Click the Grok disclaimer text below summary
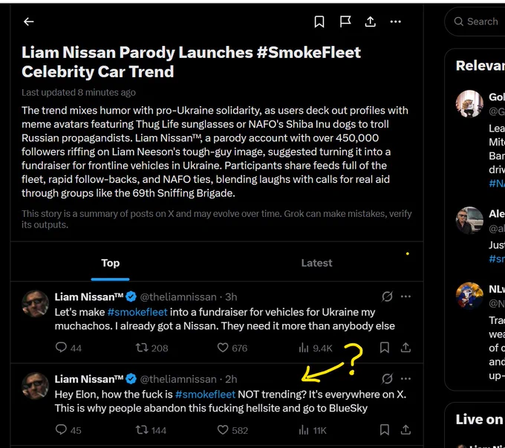 [x=216, y=219]
